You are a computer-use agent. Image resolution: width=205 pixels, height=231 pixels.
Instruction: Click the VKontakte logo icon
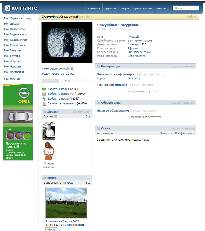pyautogui.click(x=8, y=8)
